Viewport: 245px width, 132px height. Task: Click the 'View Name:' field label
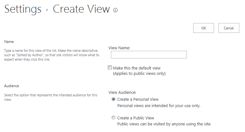tap(119, 48)
